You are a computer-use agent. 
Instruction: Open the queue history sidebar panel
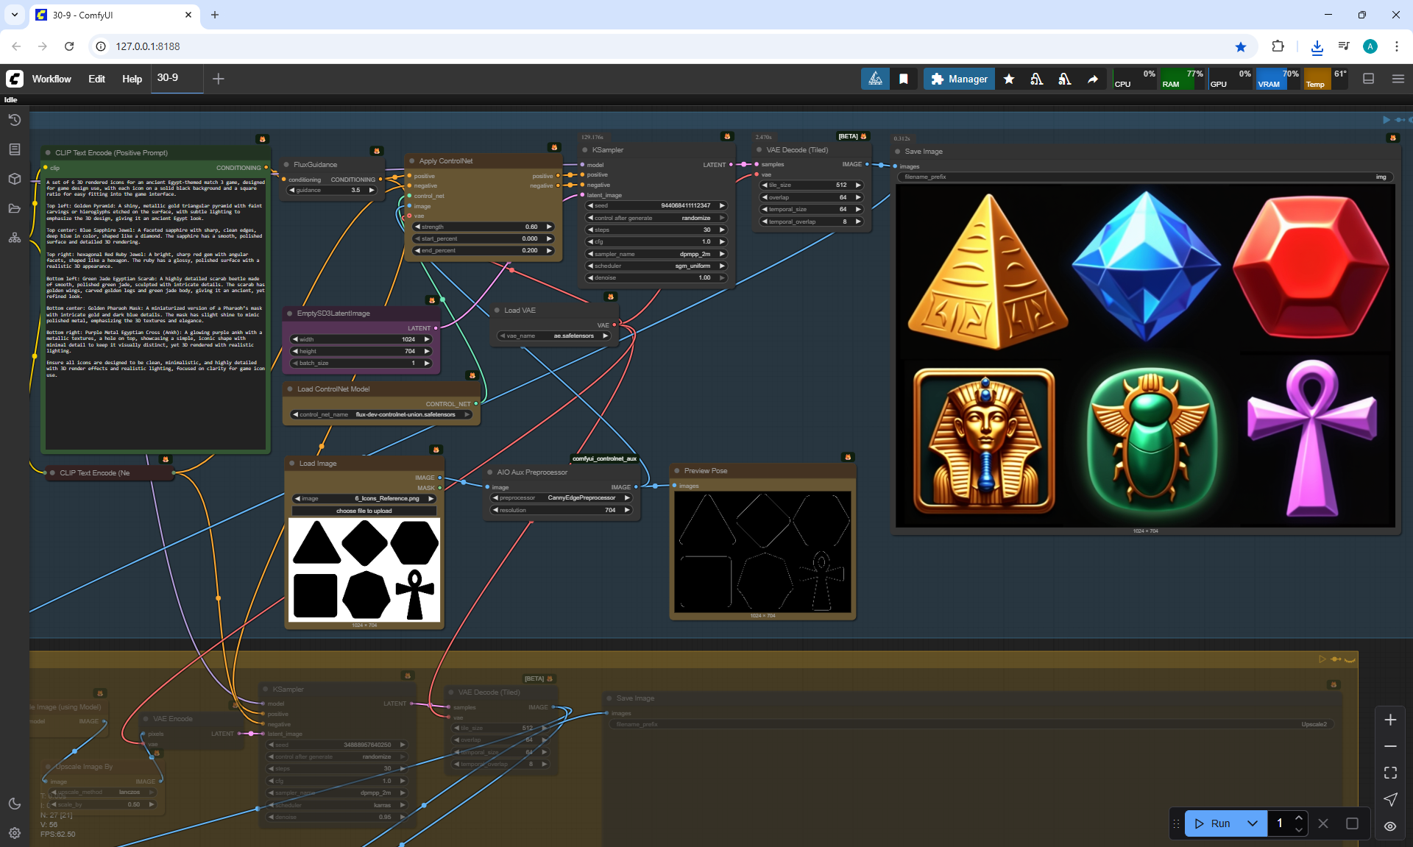click(x=14, y=120)
